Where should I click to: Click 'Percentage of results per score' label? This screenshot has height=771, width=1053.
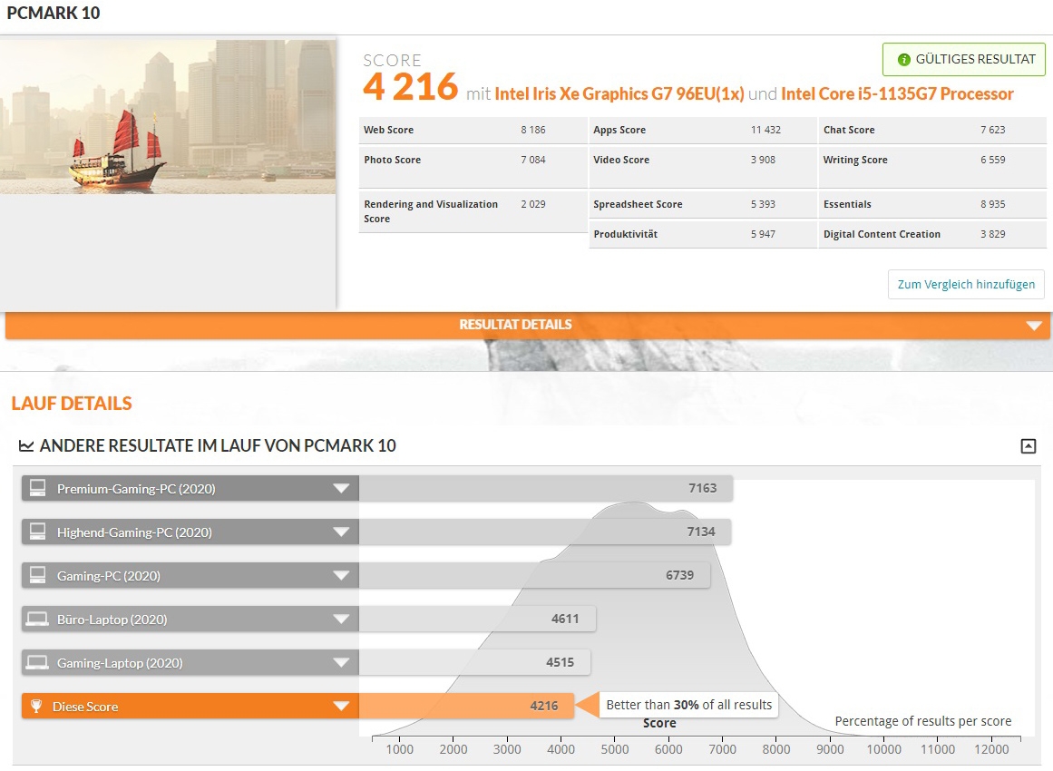pyautogui.click(x=922, y=721)
